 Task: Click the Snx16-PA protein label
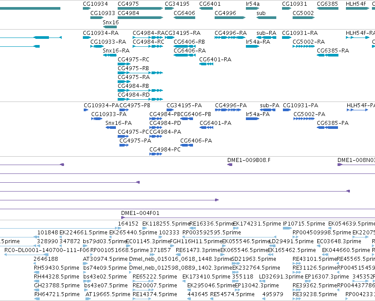point(119,123)
